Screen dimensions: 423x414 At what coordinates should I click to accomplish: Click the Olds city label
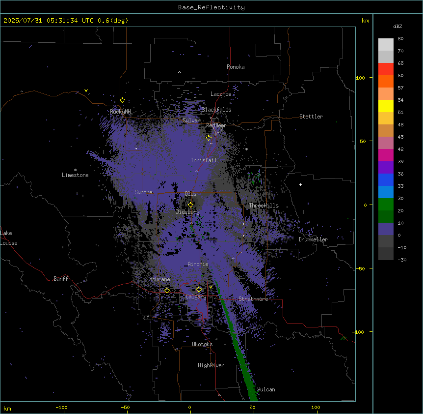coord(190,194)
